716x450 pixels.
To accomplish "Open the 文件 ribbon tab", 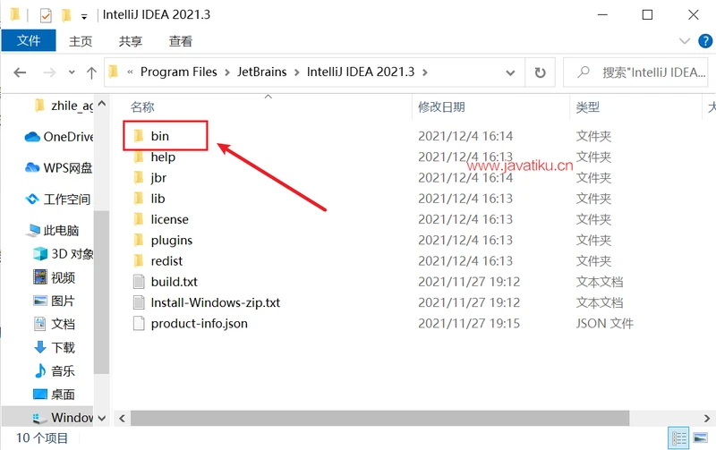I will [29, 40].
